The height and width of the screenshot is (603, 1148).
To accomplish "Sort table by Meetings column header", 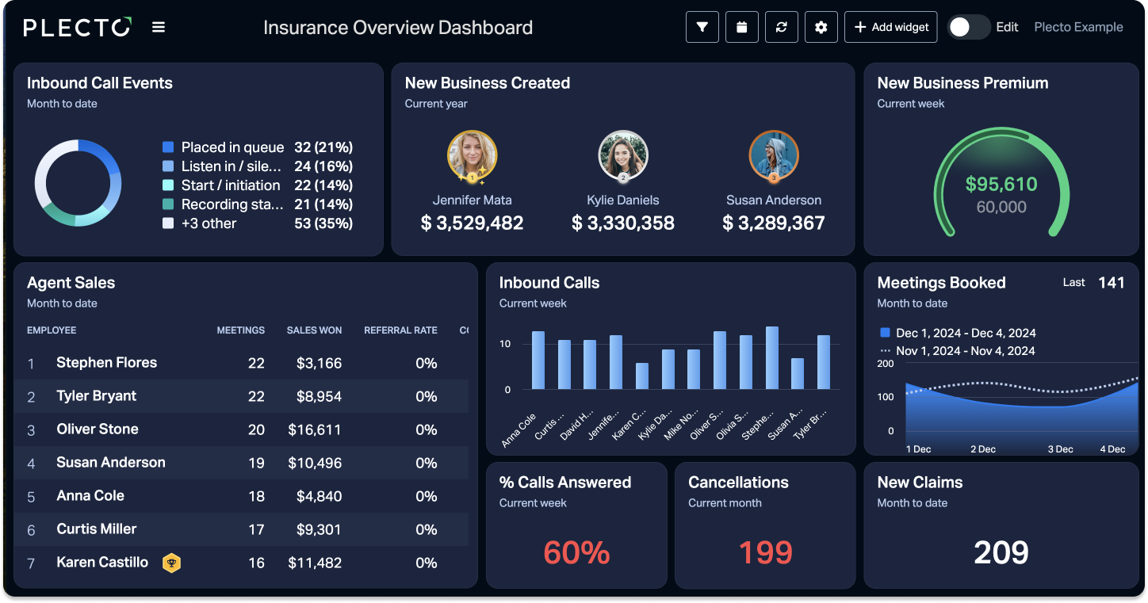I will click(241, 330).
